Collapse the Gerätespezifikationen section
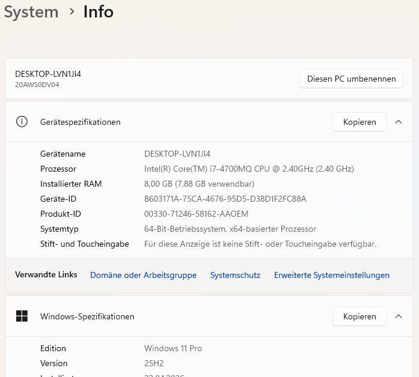This screenshot has height=377, width=419. click(399, 122)
